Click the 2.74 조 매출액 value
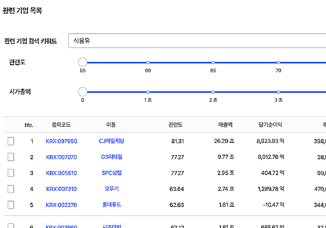 226,189
